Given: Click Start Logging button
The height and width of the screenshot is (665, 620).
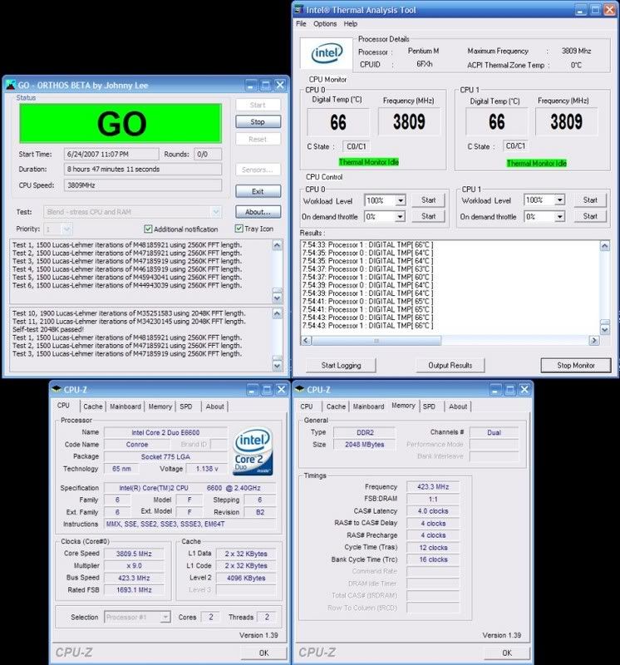Looking at the screenshot, I should [341, 365].
